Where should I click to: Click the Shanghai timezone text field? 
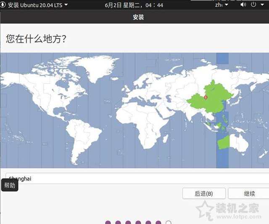tap(137, 179)
